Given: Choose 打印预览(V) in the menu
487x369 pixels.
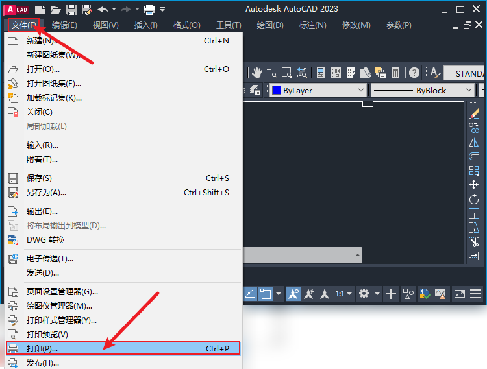Looking at the screenshot, I should [123, 334].
